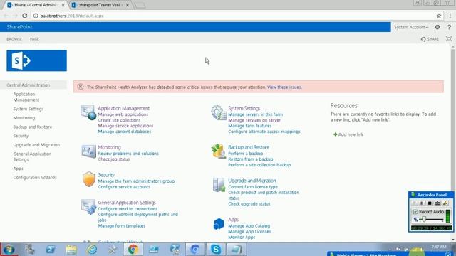This screenshot has width=456, height=256.
Task: Toggle the Record Audio checkbox
Action: (x=415, y=212)
